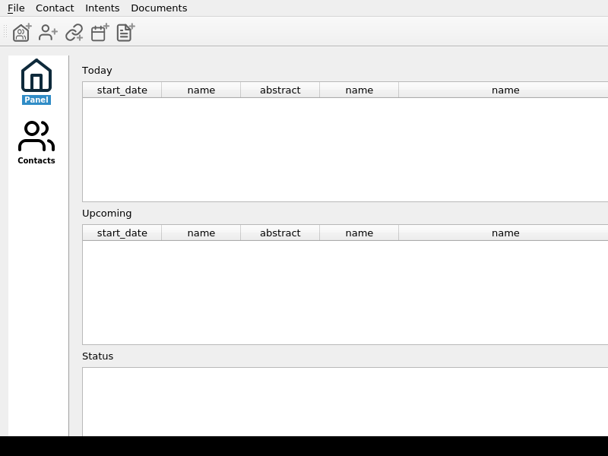
Task: Sort Today table by abstract
Action: tap(280, 90)
